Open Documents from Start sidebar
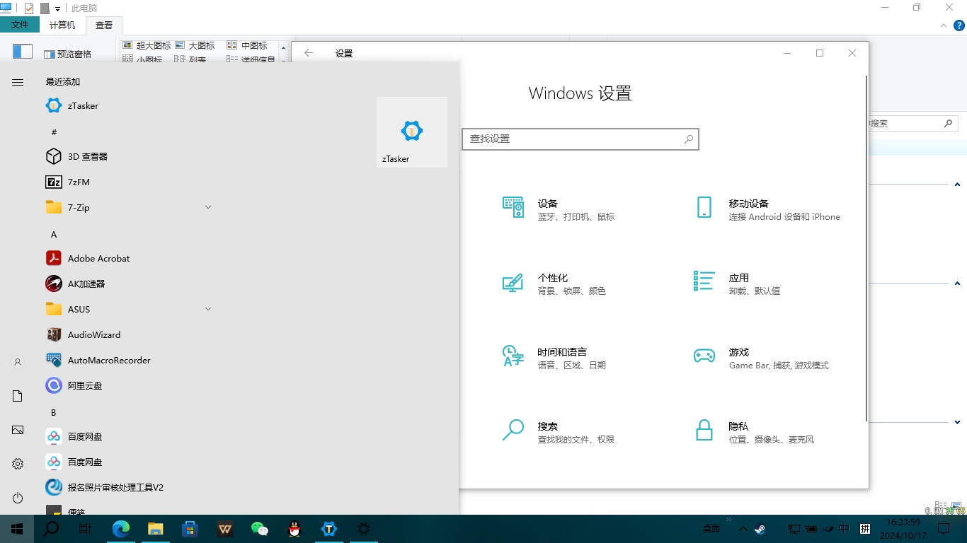 [18, 396]
